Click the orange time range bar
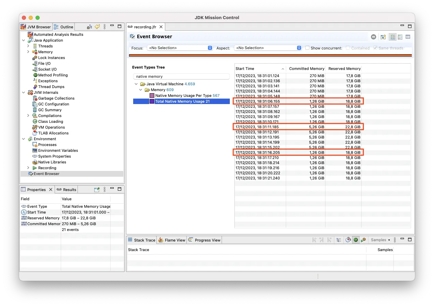Image resolution: width=434 pixels, height=306 pixels. 270,55
